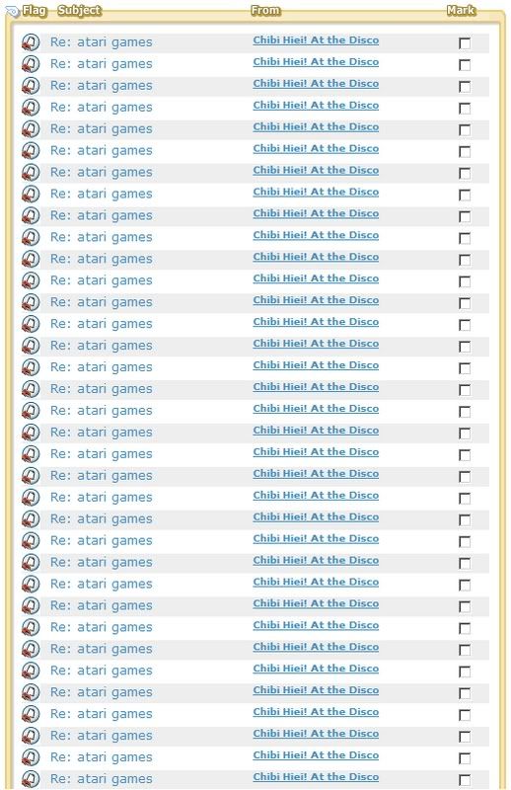
Task: Tick the Mark checkbox in the first row
Action: pos(465,43)
